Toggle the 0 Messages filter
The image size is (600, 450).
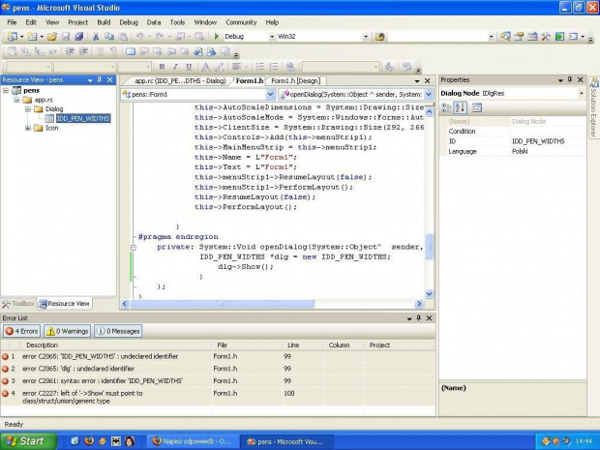tap(119, 331)
